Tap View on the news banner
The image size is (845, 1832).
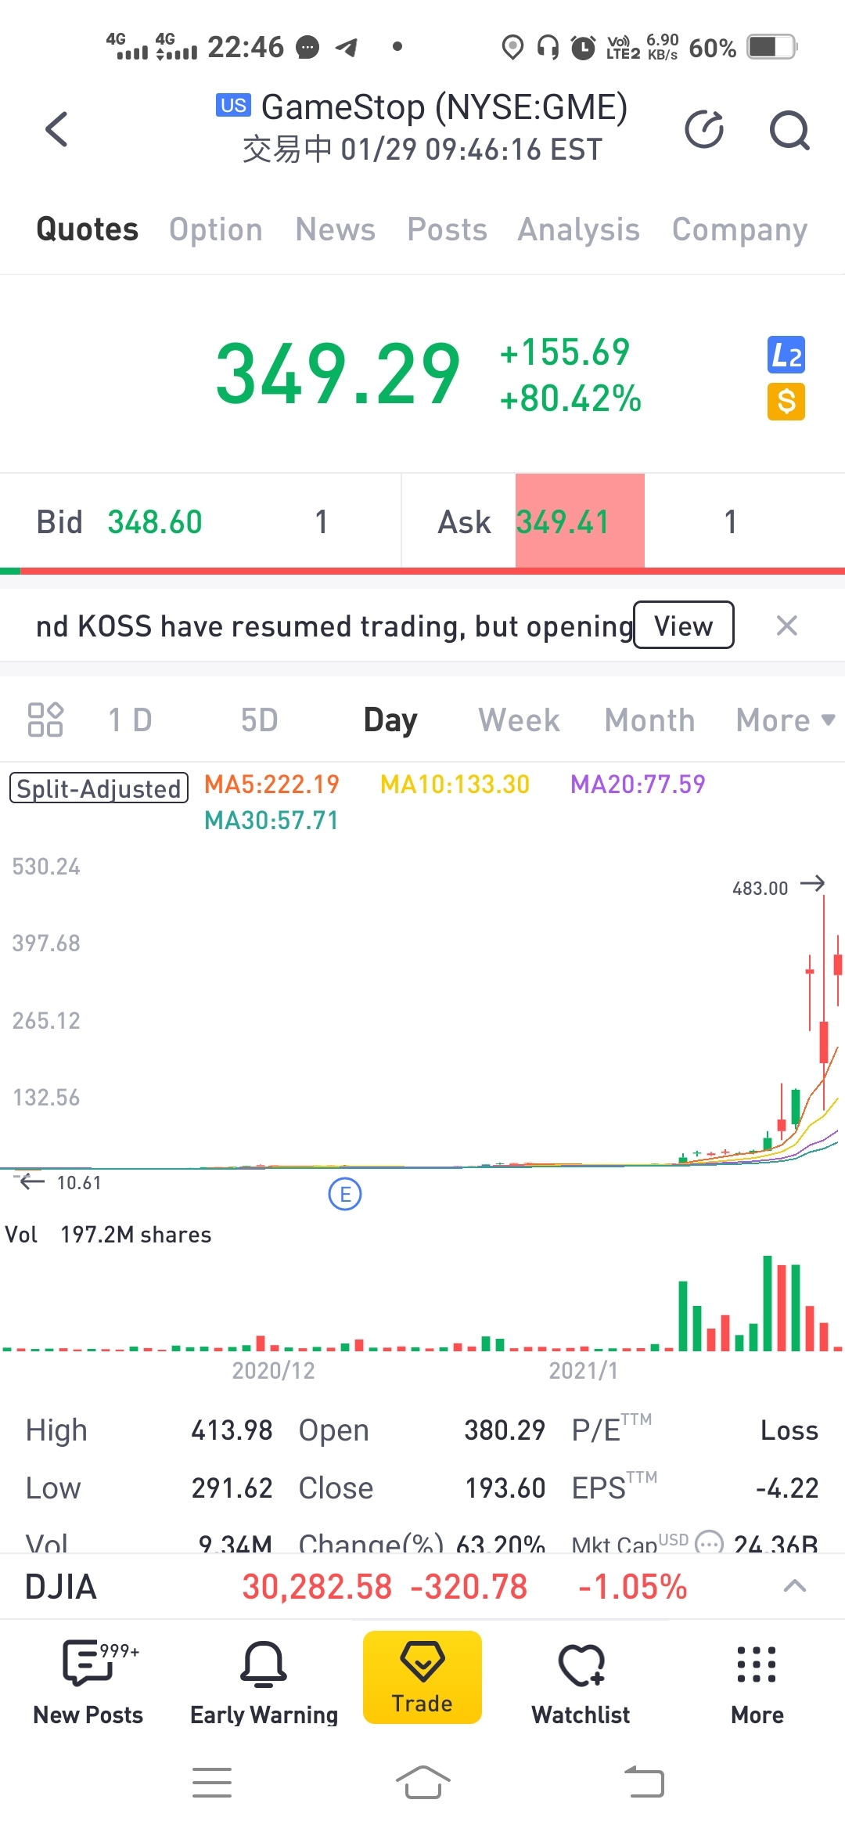coord(684,625)
